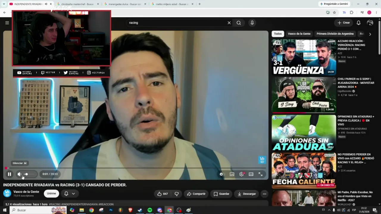Open Spotify from the taskbar
Viewport: 381px width, 214px height.
pos(150,210)
